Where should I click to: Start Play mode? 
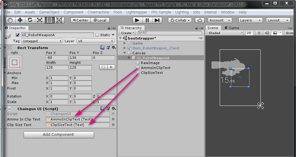pyautogui.click(x=137, y=20)
